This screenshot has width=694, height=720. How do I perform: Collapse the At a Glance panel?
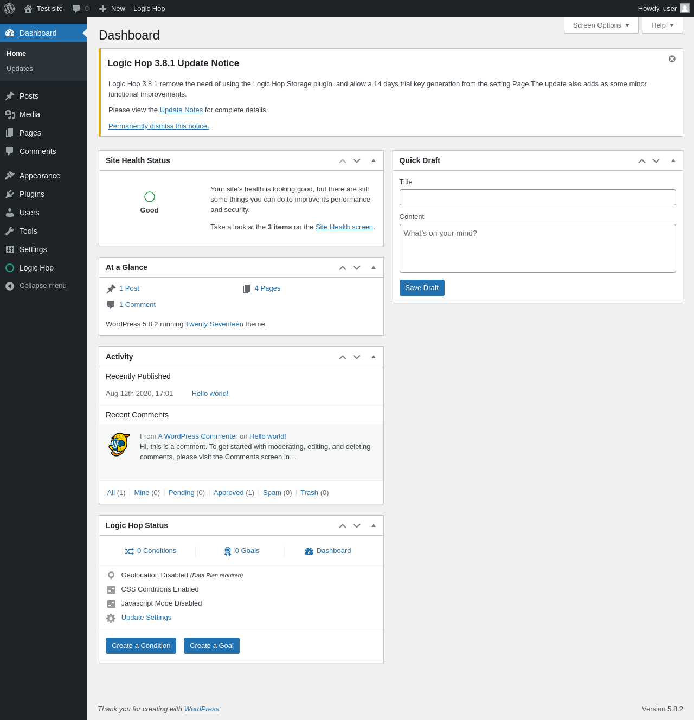tap(374, 267)
